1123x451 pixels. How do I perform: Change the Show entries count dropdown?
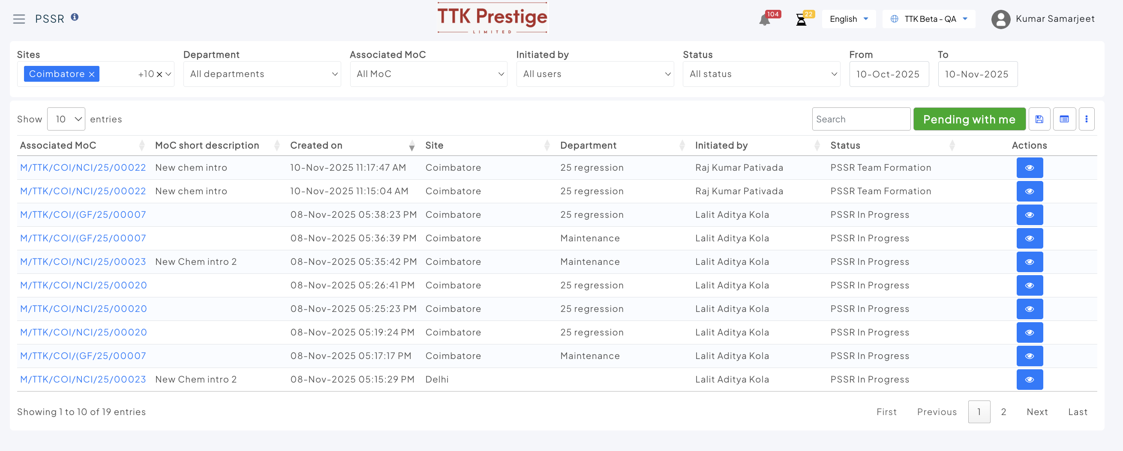click(66, 119)
